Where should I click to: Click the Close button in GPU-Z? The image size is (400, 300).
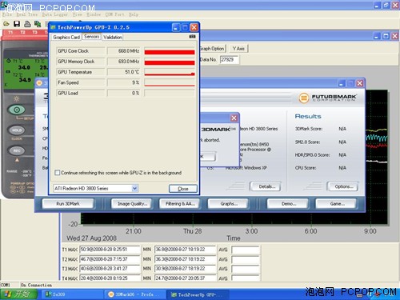pos(183,189)
